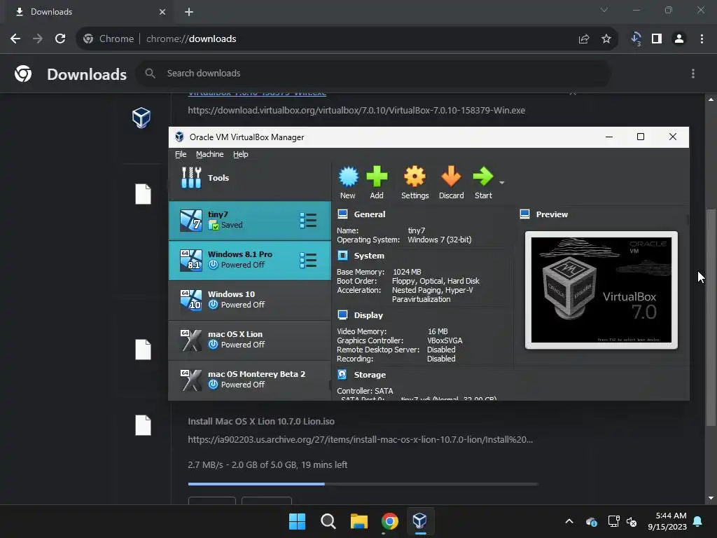The height and width of the screenshot is (538, 717).
Task: Click the share page icon in Chrome
Action: point(584,39)
